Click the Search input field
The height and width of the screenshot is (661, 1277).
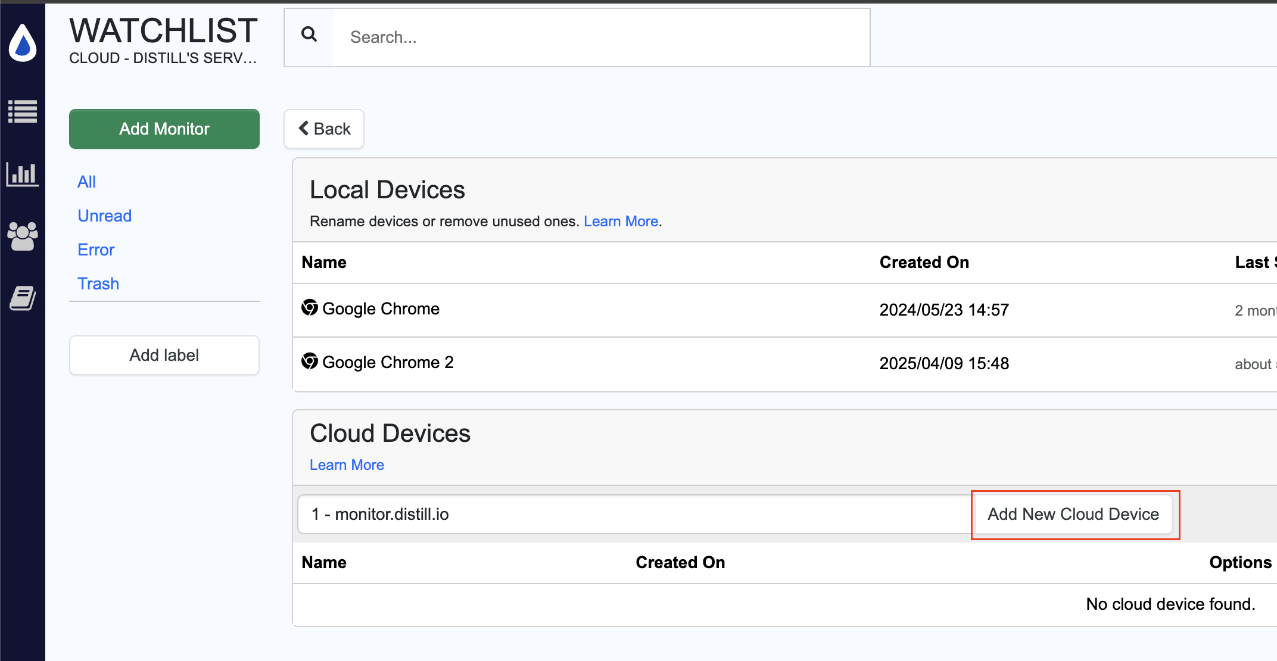pyautogui.click(x=596, y=37)
